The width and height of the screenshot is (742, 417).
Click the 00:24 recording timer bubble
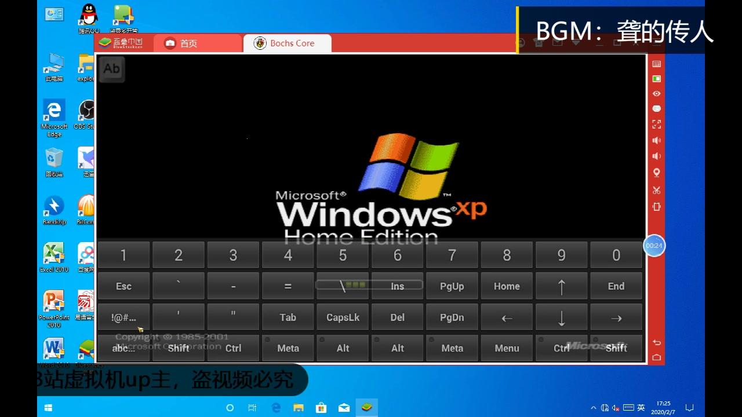[x=654, y=246]
